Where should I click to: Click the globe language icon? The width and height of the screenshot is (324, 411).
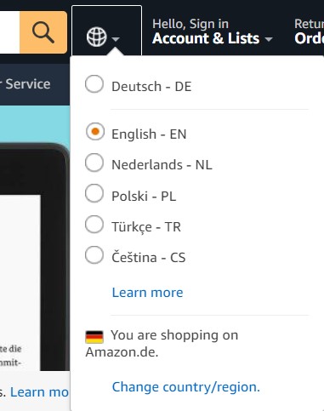[x=96, y=37]
